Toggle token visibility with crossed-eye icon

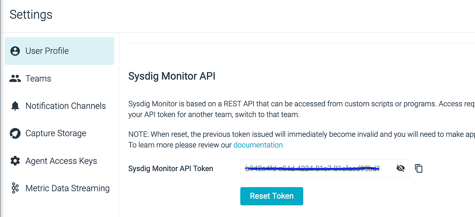pyautogui.click(x=400, y=169)
